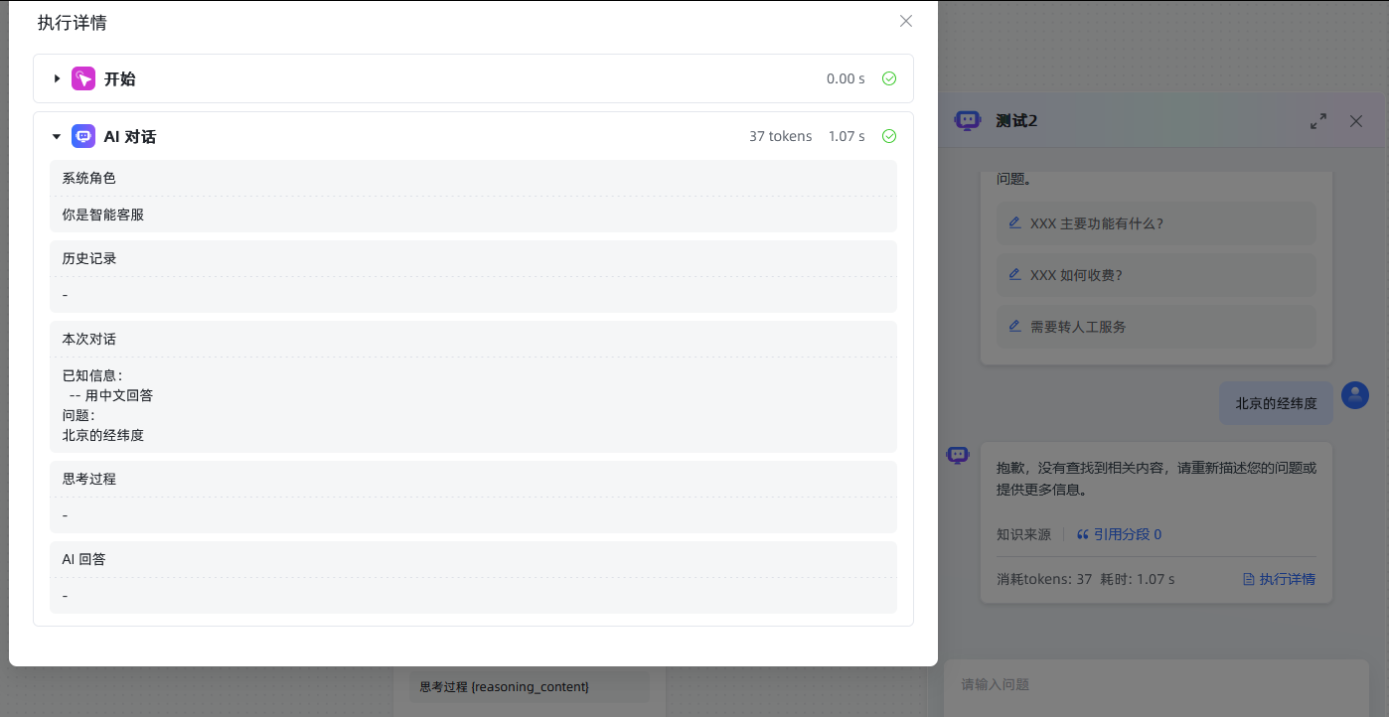Viewport: 1389px width, 717px height.
Task: Click the 问题: line in 本次对话
Action: click(x=78, y=415)
